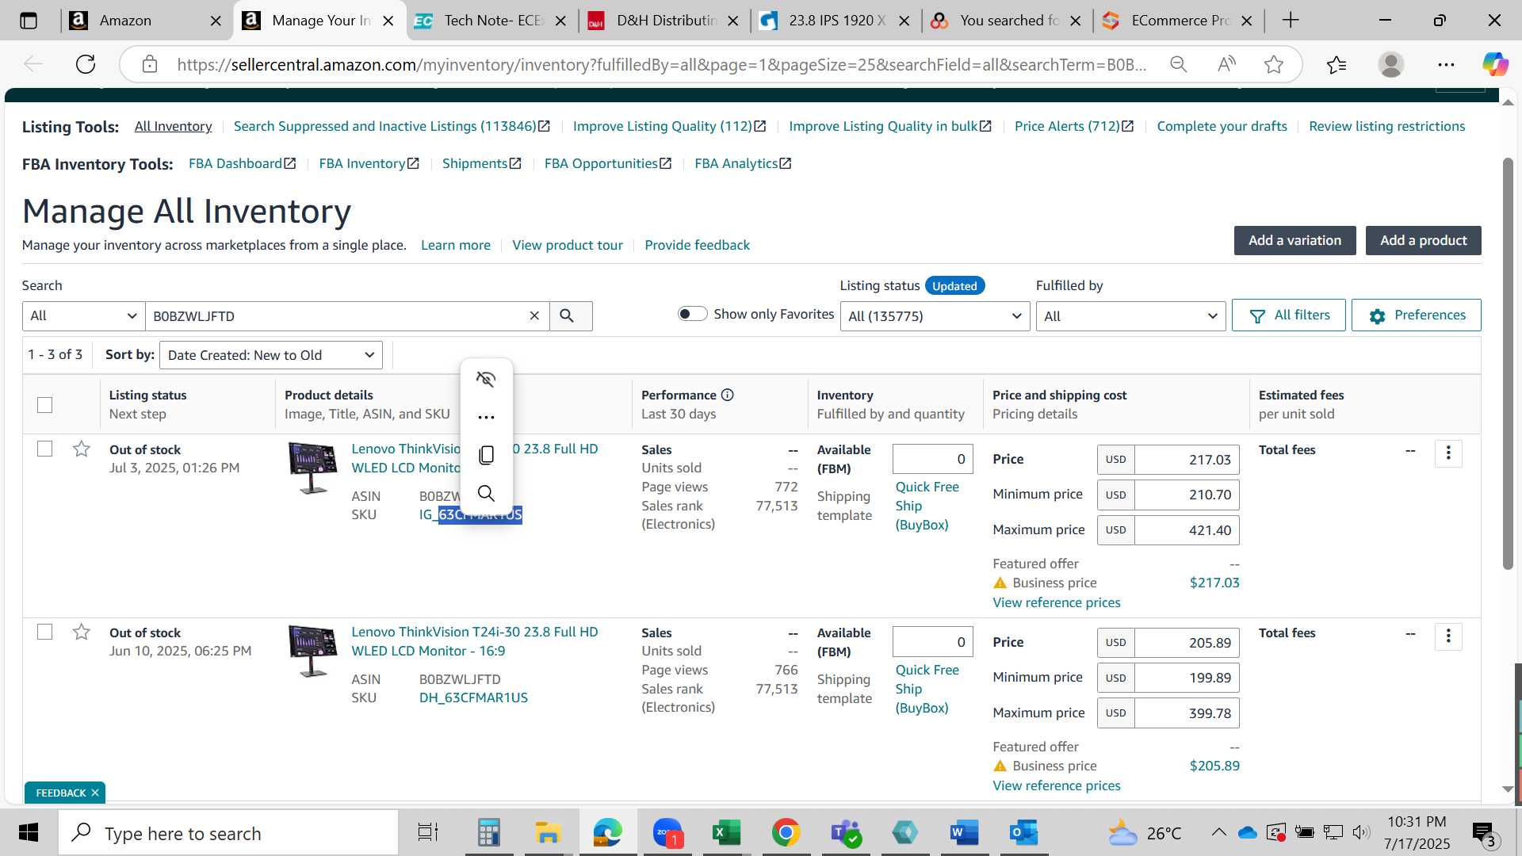1522x856 pixels.
Task: Click Add a product button
Action: click(1423, 240)
